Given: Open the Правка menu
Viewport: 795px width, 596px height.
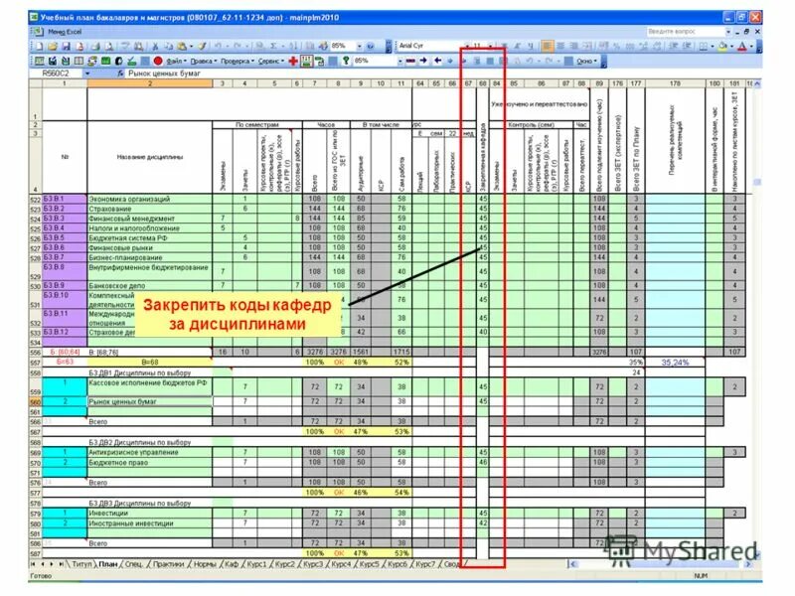Looking at the screenshot, I should [x=204, y=61].
